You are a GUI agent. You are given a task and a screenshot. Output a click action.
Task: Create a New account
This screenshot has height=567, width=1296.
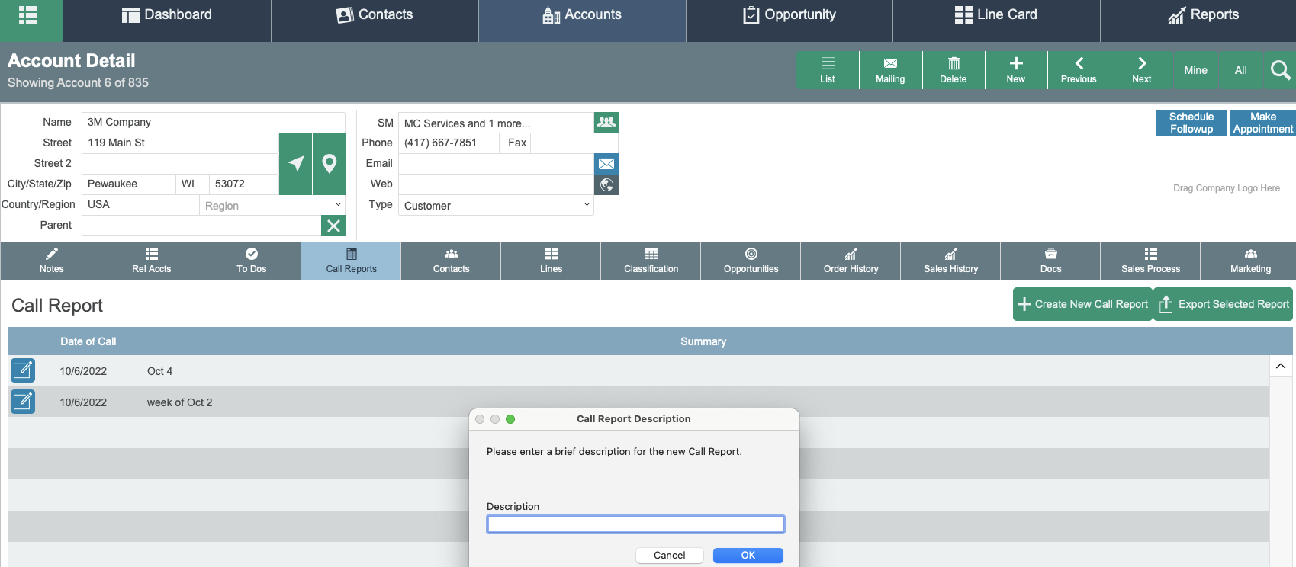tap(1016, 70)
